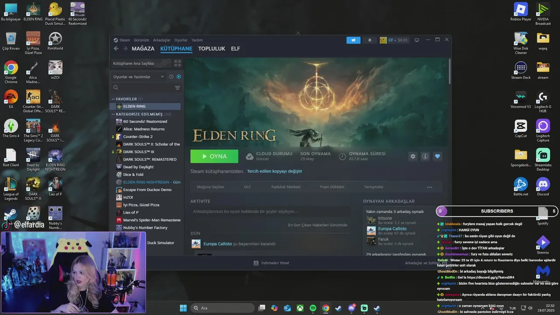Switch to the MAĞAZA tab

[143, 49]
